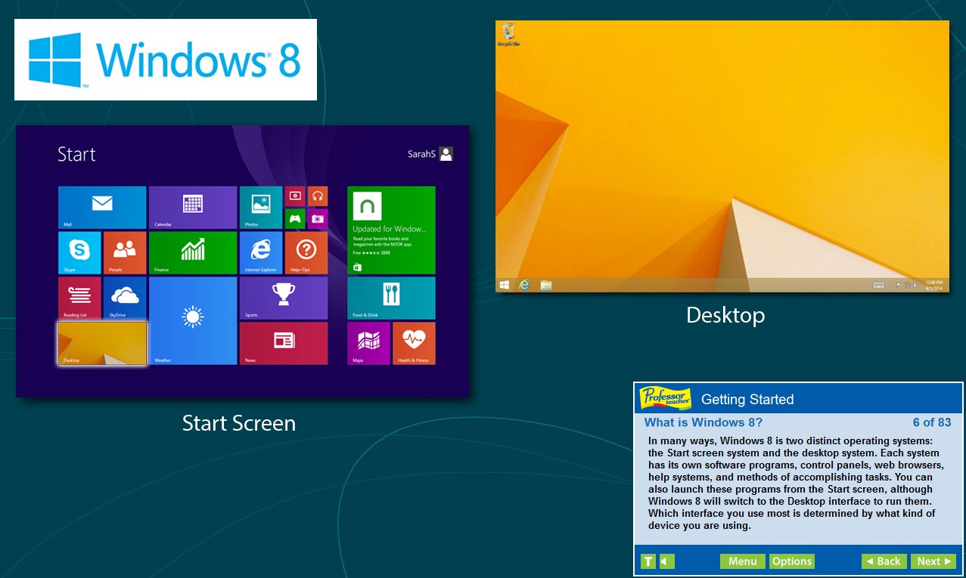Launch File Explorer from the desktop taskbar

coord(545,285)
